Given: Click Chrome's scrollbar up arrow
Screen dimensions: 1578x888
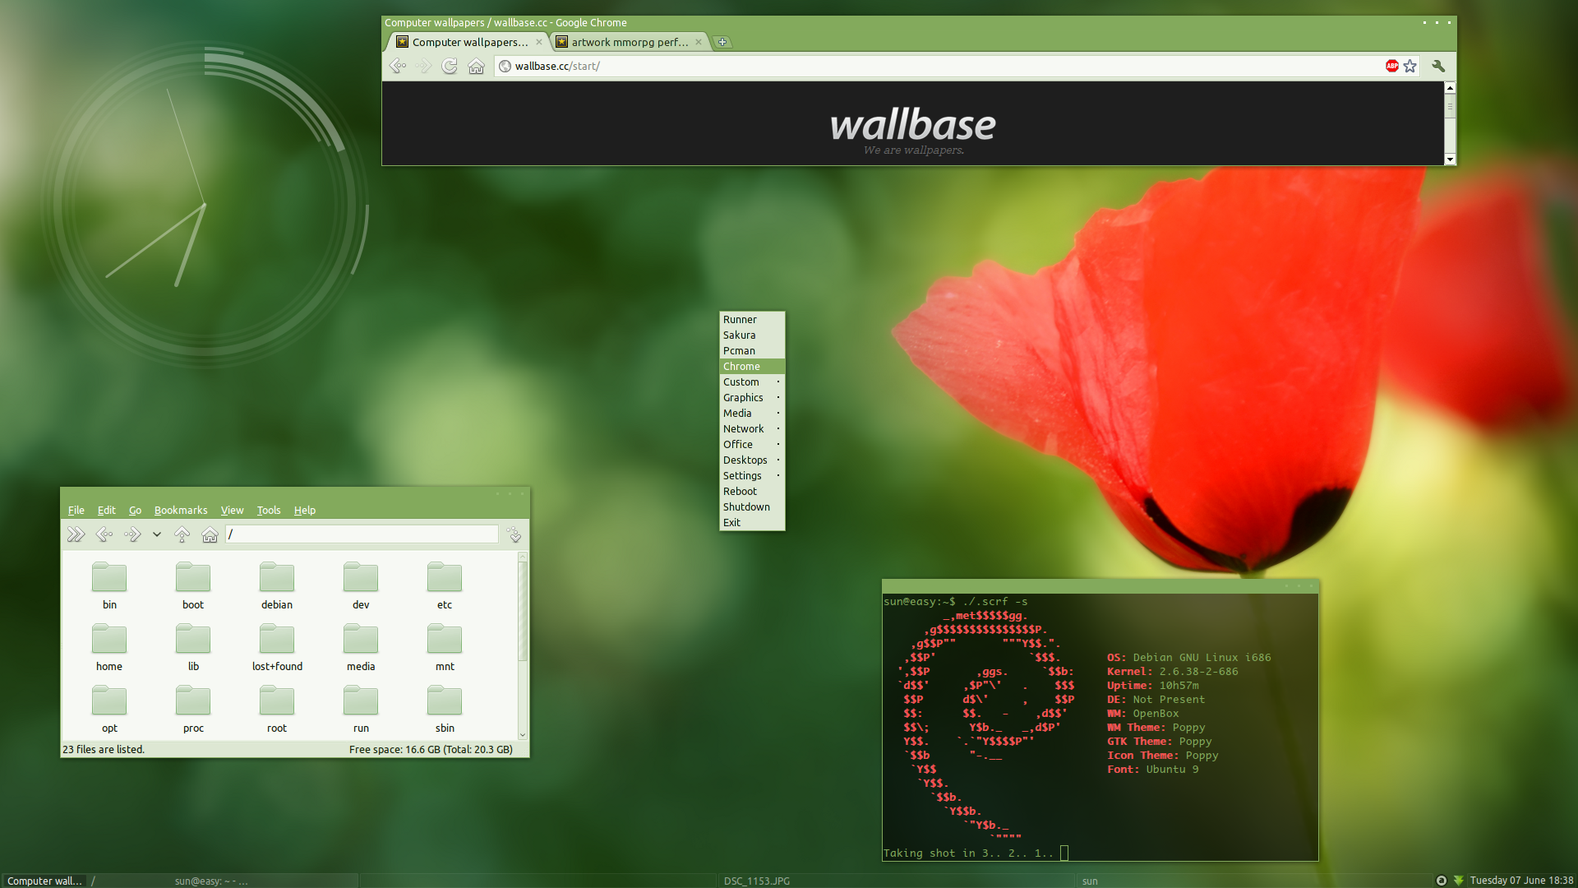Looking at the screenshot, I should (1450, 87).
